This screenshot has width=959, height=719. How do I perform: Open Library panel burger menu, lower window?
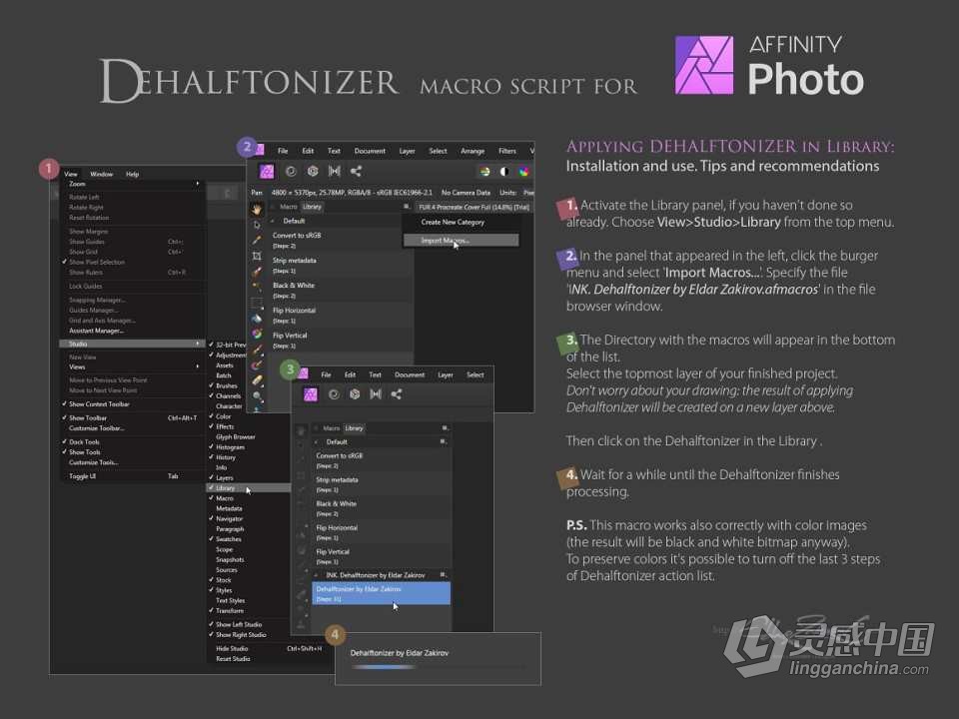pyautogui.click(x=445, y=428)
